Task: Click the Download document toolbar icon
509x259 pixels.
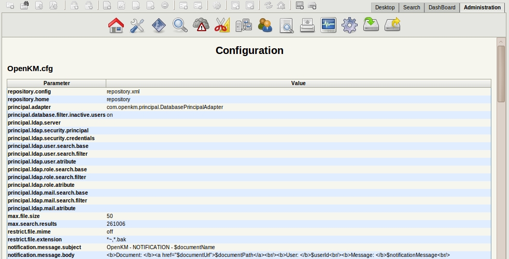Action: 39,5
